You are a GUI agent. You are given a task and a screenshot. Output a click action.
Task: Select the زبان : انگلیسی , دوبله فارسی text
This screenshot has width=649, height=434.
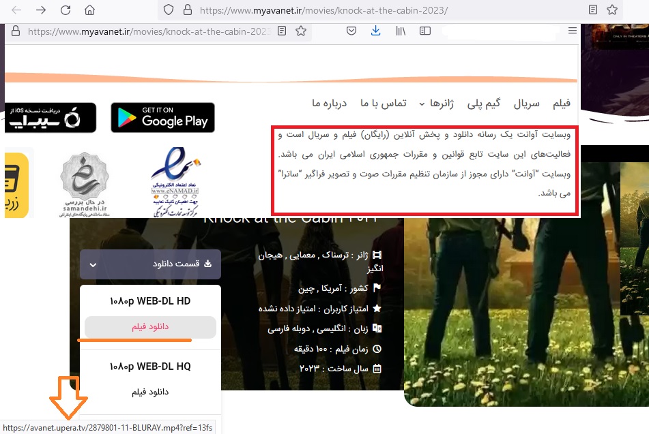point(318,328)
